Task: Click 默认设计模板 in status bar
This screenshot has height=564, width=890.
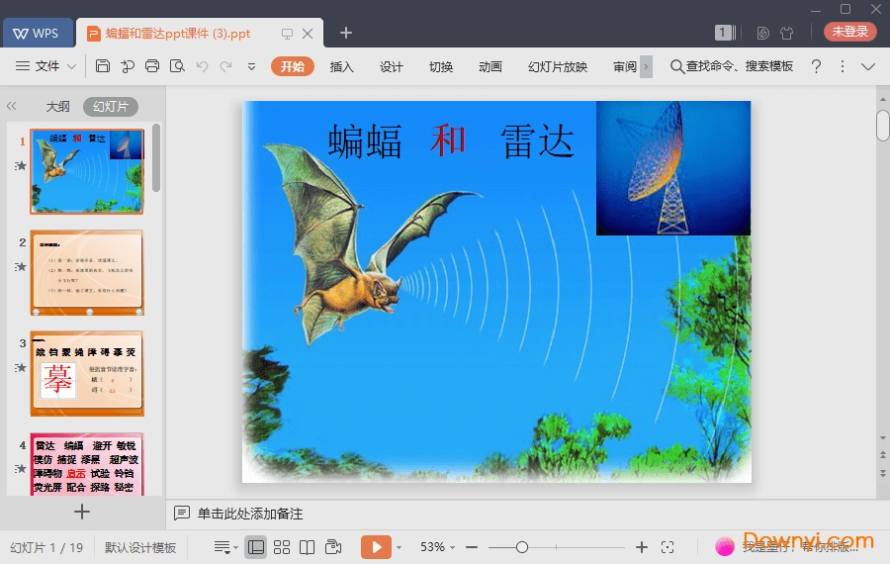Action: point(140,547)
